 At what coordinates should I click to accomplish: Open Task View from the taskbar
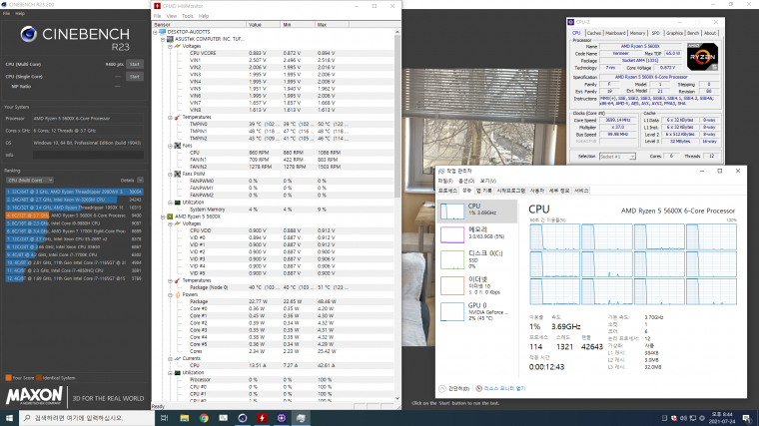(164, 418)
